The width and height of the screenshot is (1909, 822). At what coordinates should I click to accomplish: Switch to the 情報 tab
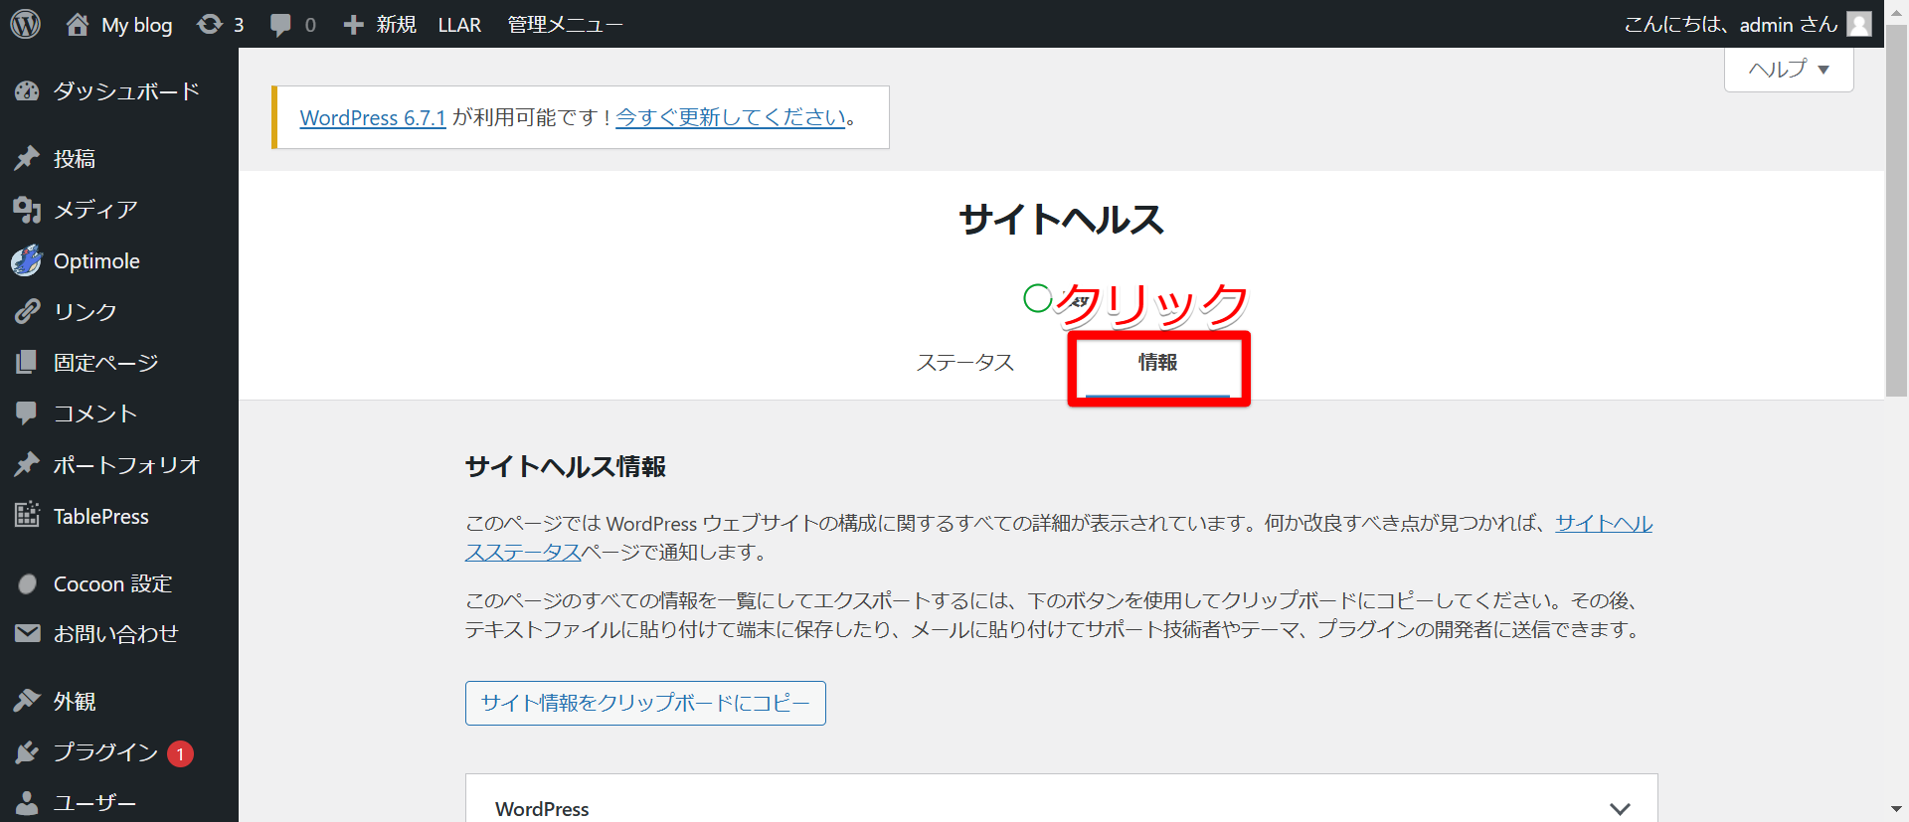[1157, 363]
